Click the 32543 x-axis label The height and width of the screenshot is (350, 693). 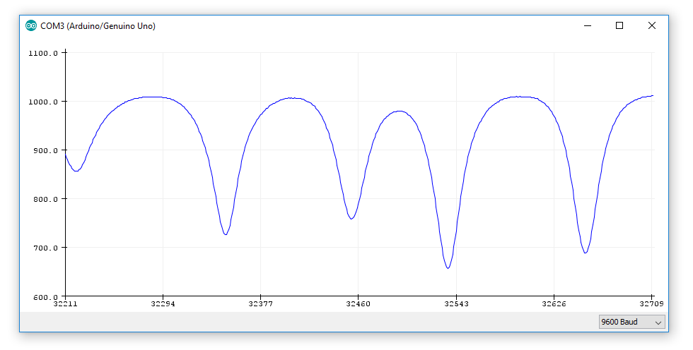tap(457, 303)
